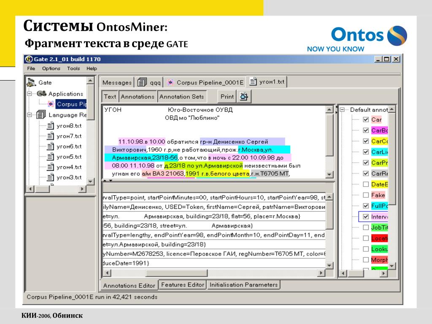Viewport: 432px width, 324px height.
Task: Uncheck the CarBo annotation checkbox
Action: click(366, 130)
